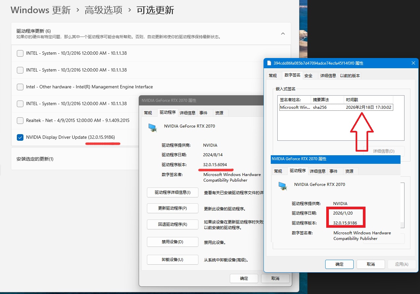
Task: Click the 时间戳 column header
Action: (368, 100)
